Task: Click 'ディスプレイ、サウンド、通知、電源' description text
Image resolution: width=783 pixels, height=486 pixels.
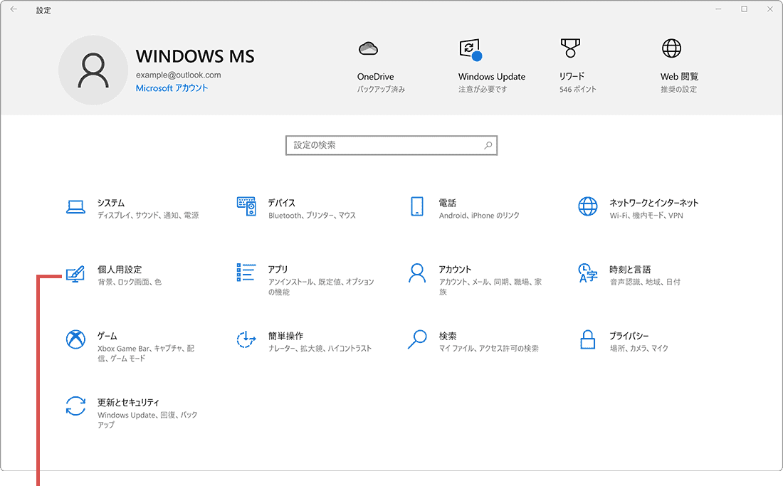Action: [148, 215]
